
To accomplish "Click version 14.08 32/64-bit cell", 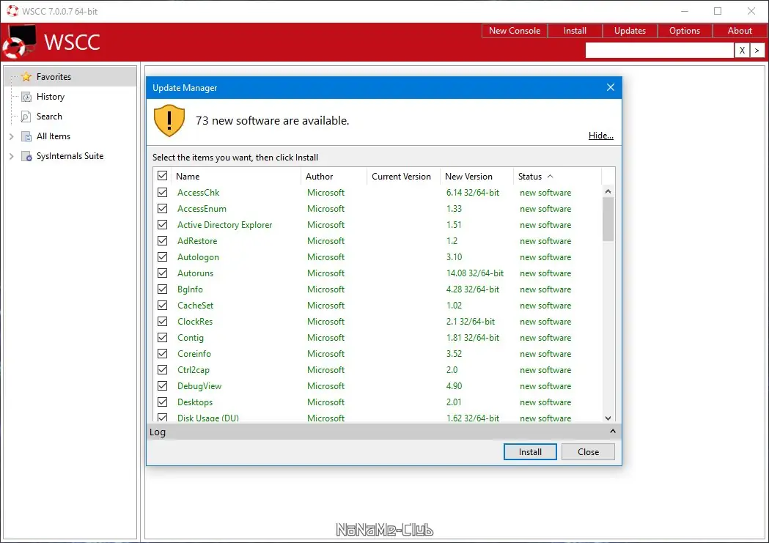I will pos(475,273).
